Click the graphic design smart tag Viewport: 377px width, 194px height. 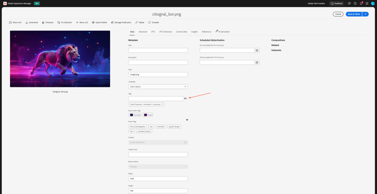174,127
